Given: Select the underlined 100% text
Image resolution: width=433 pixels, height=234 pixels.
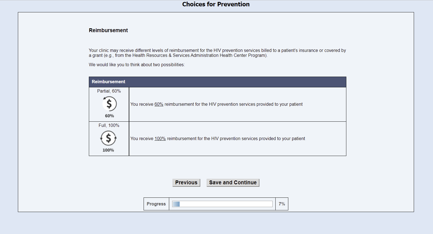Looking at the screenshot, I should click(x=160, y=139).
